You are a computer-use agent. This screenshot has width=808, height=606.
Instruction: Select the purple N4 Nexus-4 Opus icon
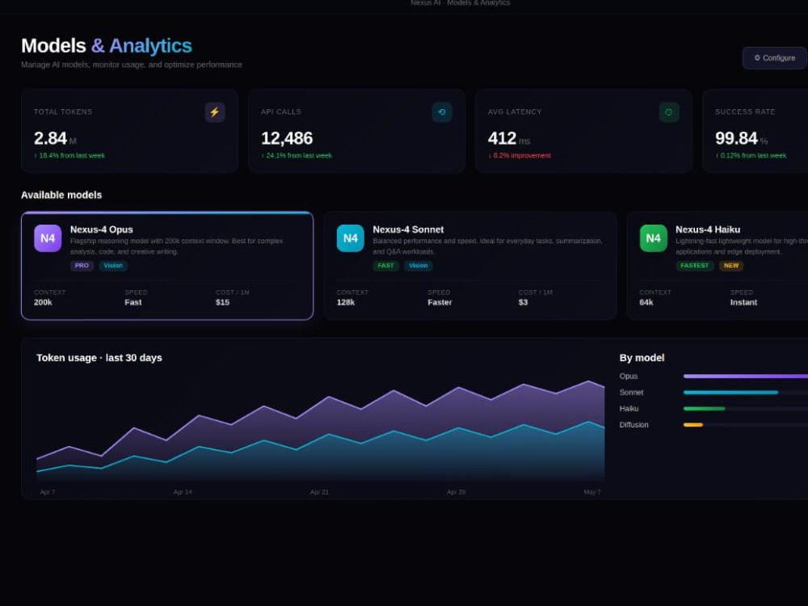[x=48, y=238]
